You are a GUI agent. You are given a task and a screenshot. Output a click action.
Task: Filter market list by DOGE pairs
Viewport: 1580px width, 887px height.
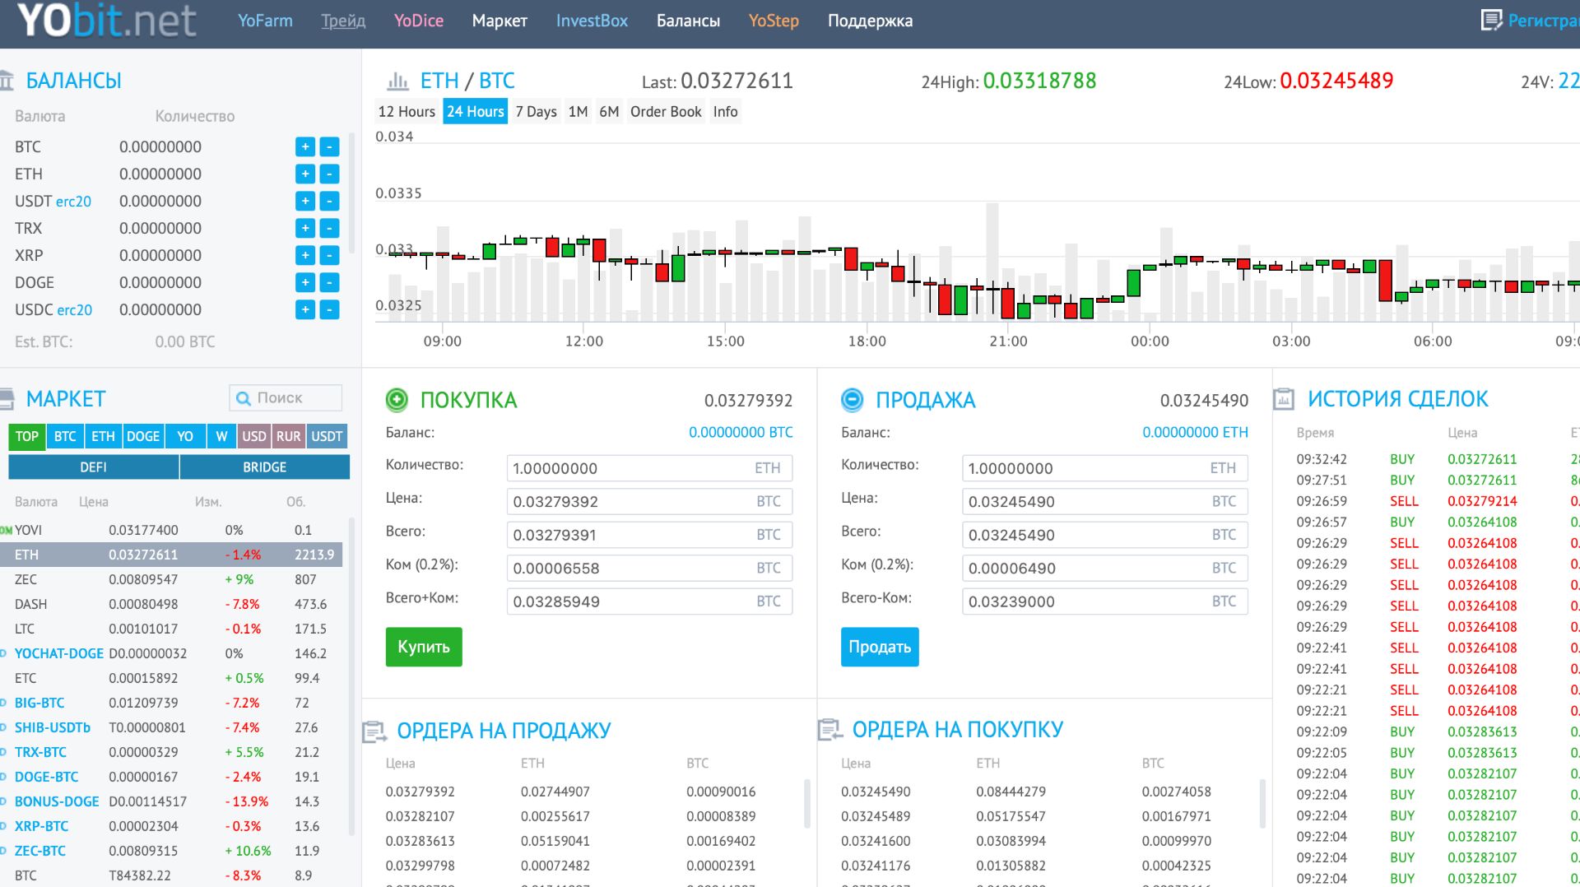143,436
